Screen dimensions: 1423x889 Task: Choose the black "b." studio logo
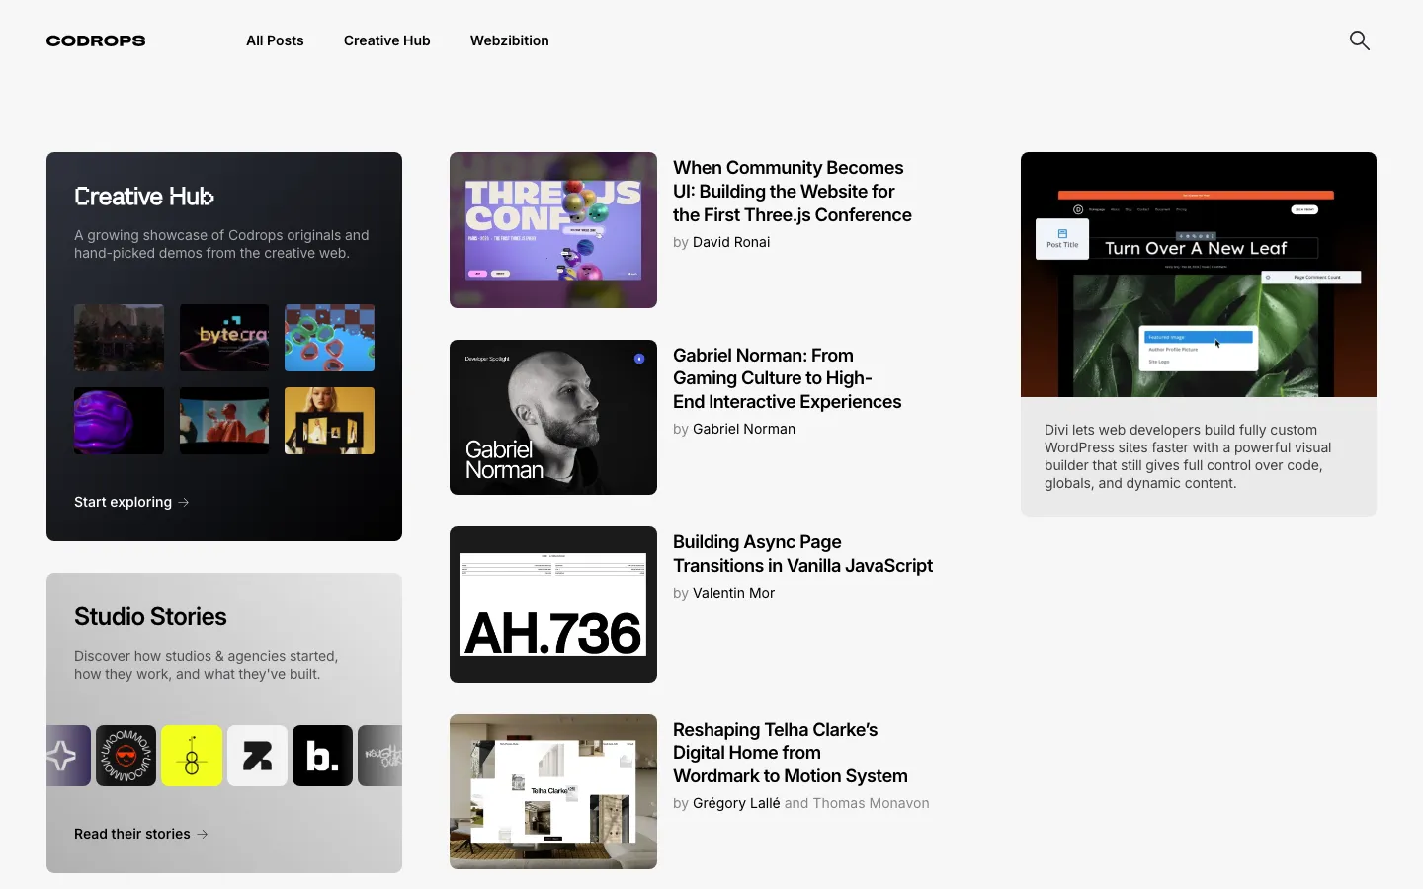pos(322,756)
